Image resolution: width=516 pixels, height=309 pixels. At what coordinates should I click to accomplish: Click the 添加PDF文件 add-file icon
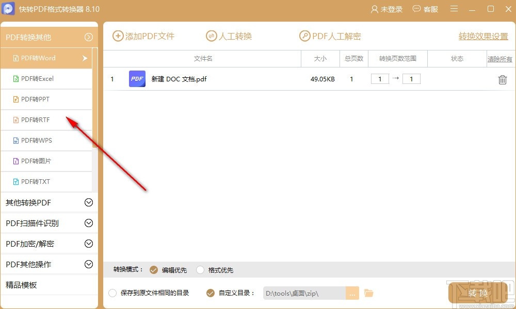118,36
